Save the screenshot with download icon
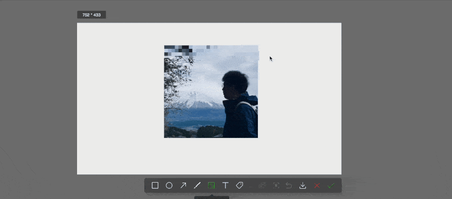This screenshot has width=452, height=199. tap(303, 186)
